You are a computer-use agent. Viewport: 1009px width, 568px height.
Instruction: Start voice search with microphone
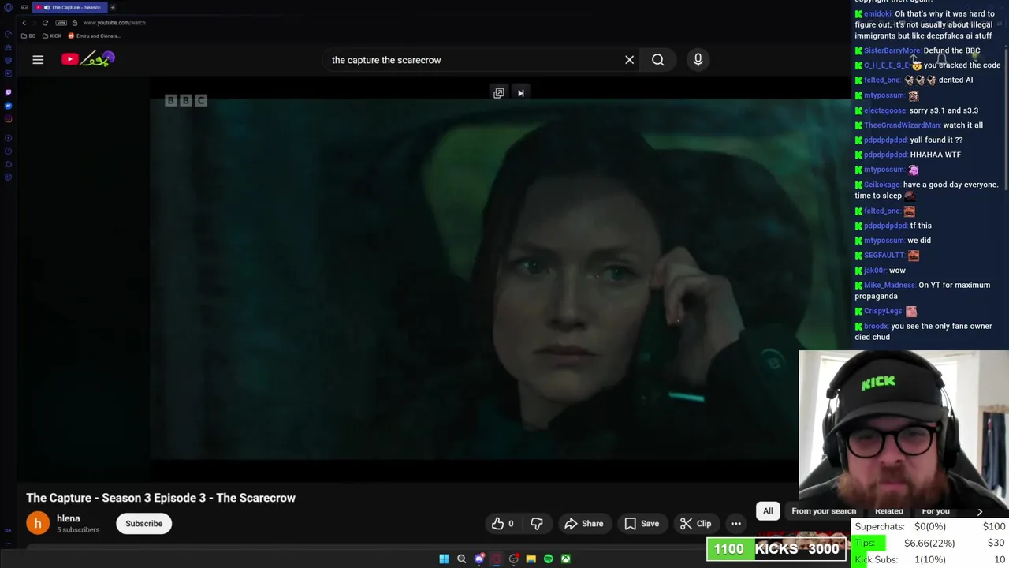(x=698, y=60)
